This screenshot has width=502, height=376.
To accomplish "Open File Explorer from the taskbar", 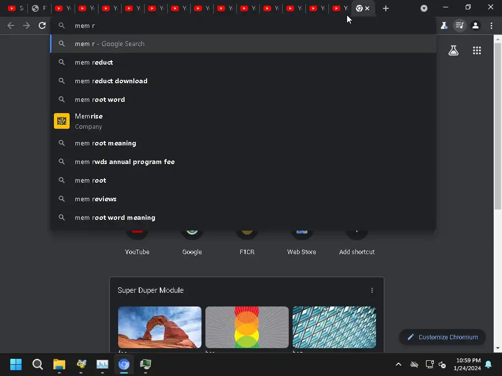I will pos(59,364).
